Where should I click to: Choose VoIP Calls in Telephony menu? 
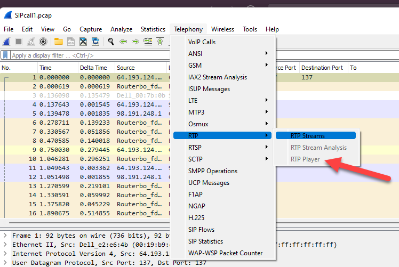202,42
